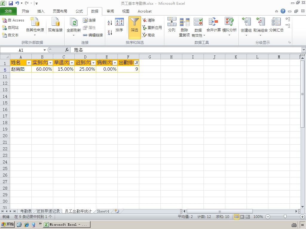Zoom in with the plus button

pos(302,217)
